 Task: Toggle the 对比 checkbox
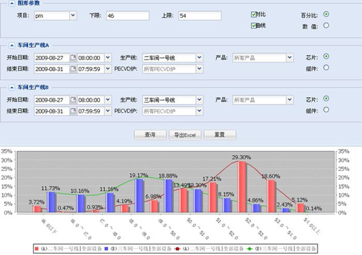click(254, 14)
